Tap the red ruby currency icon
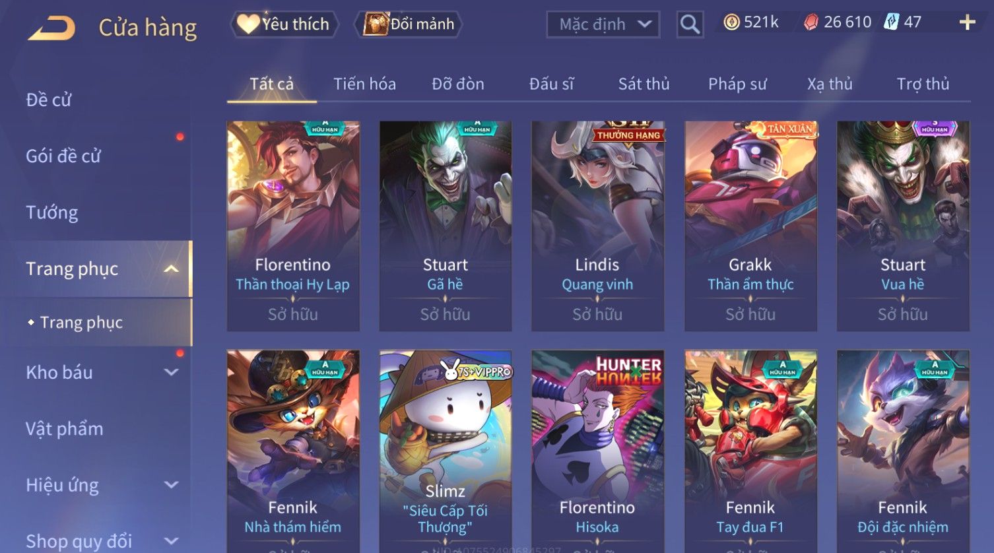This screenshot has width=994, height=553. [811, 22]
